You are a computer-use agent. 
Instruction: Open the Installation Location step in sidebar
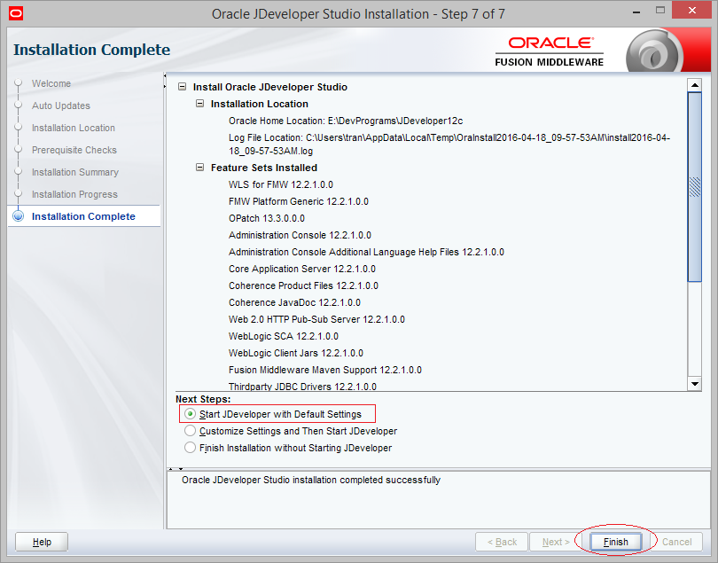click(74, 128)
